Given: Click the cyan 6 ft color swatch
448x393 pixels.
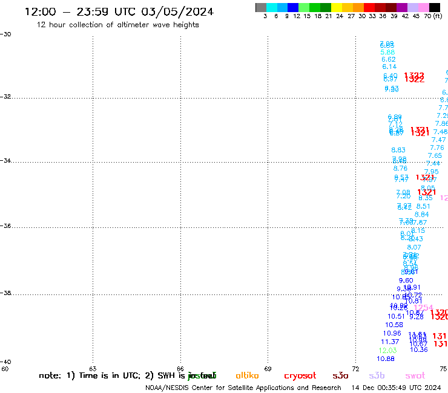Looking at the screenshot, I should tap(271, 7).
